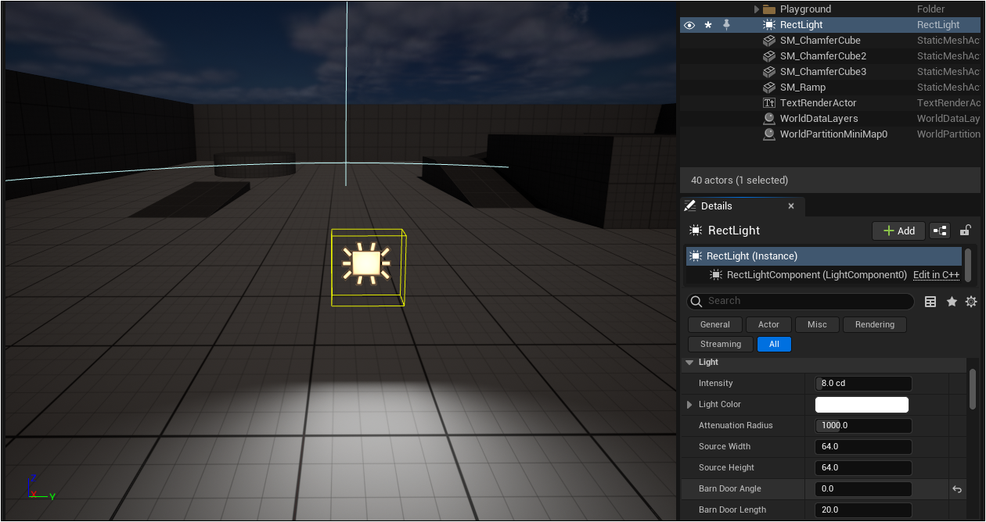This screenshot has width=986, height=522.
Task: Select the All category filter
Action: tap(774, 344)
